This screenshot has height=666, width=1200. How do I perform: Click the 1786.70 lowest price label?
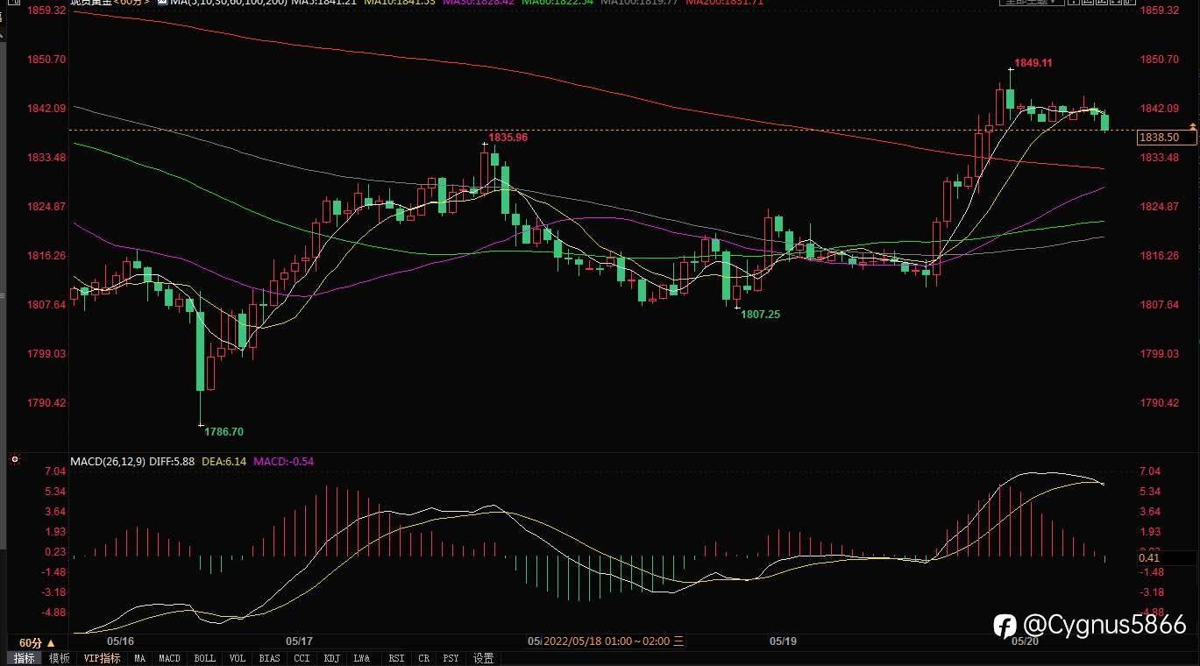pos(224,432)
